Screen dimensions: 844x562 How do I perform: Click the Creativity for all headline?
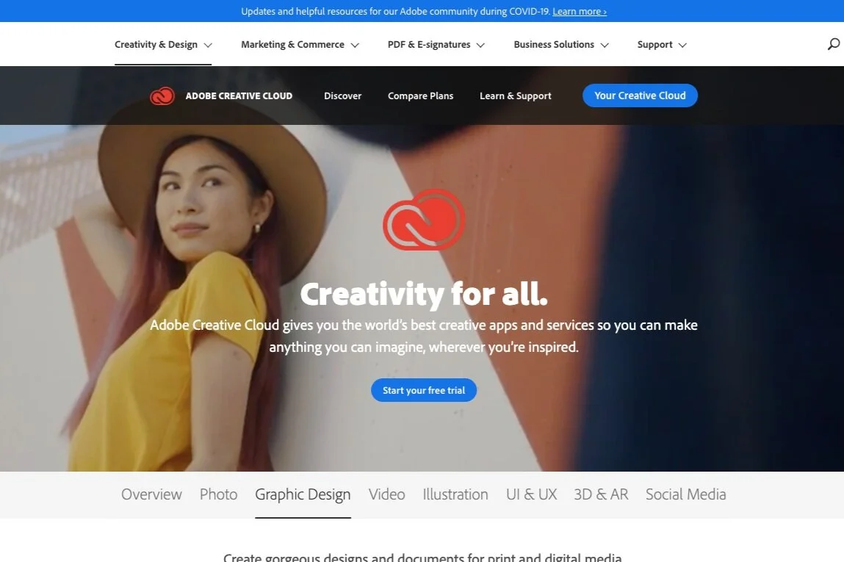pos(424,295)
